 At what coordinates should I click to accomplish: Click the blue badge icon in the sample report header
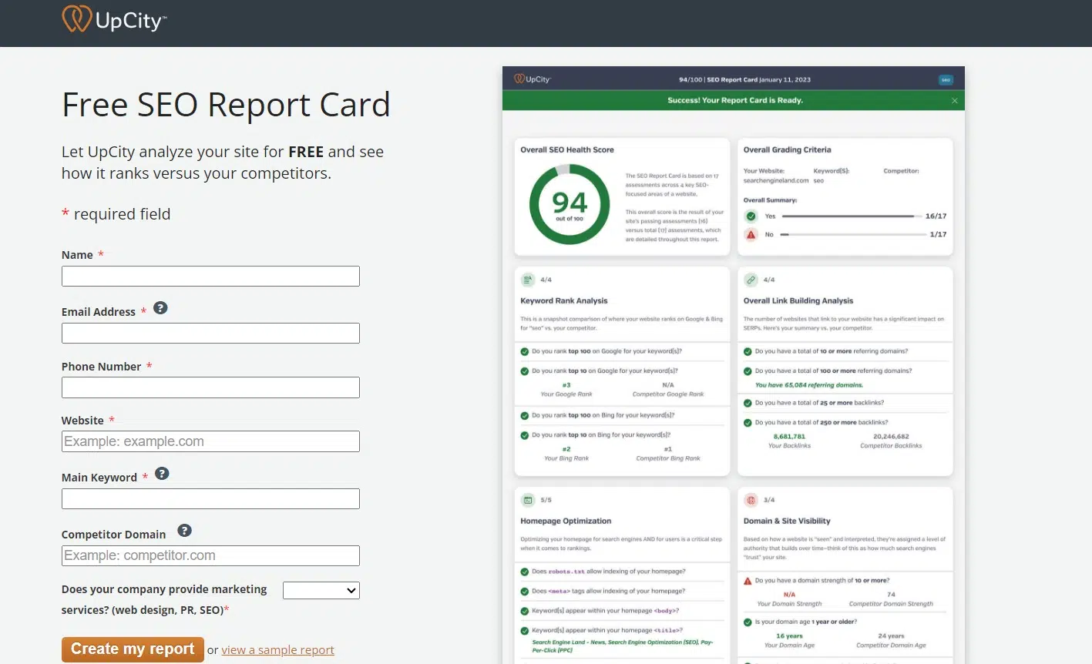pyautogui.click(x=946, y=80)
